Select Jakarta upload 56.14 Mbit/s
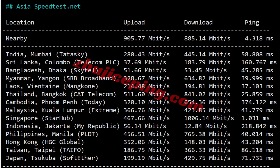280x168 pixels. pyautogui.click(x=145, y=126)
